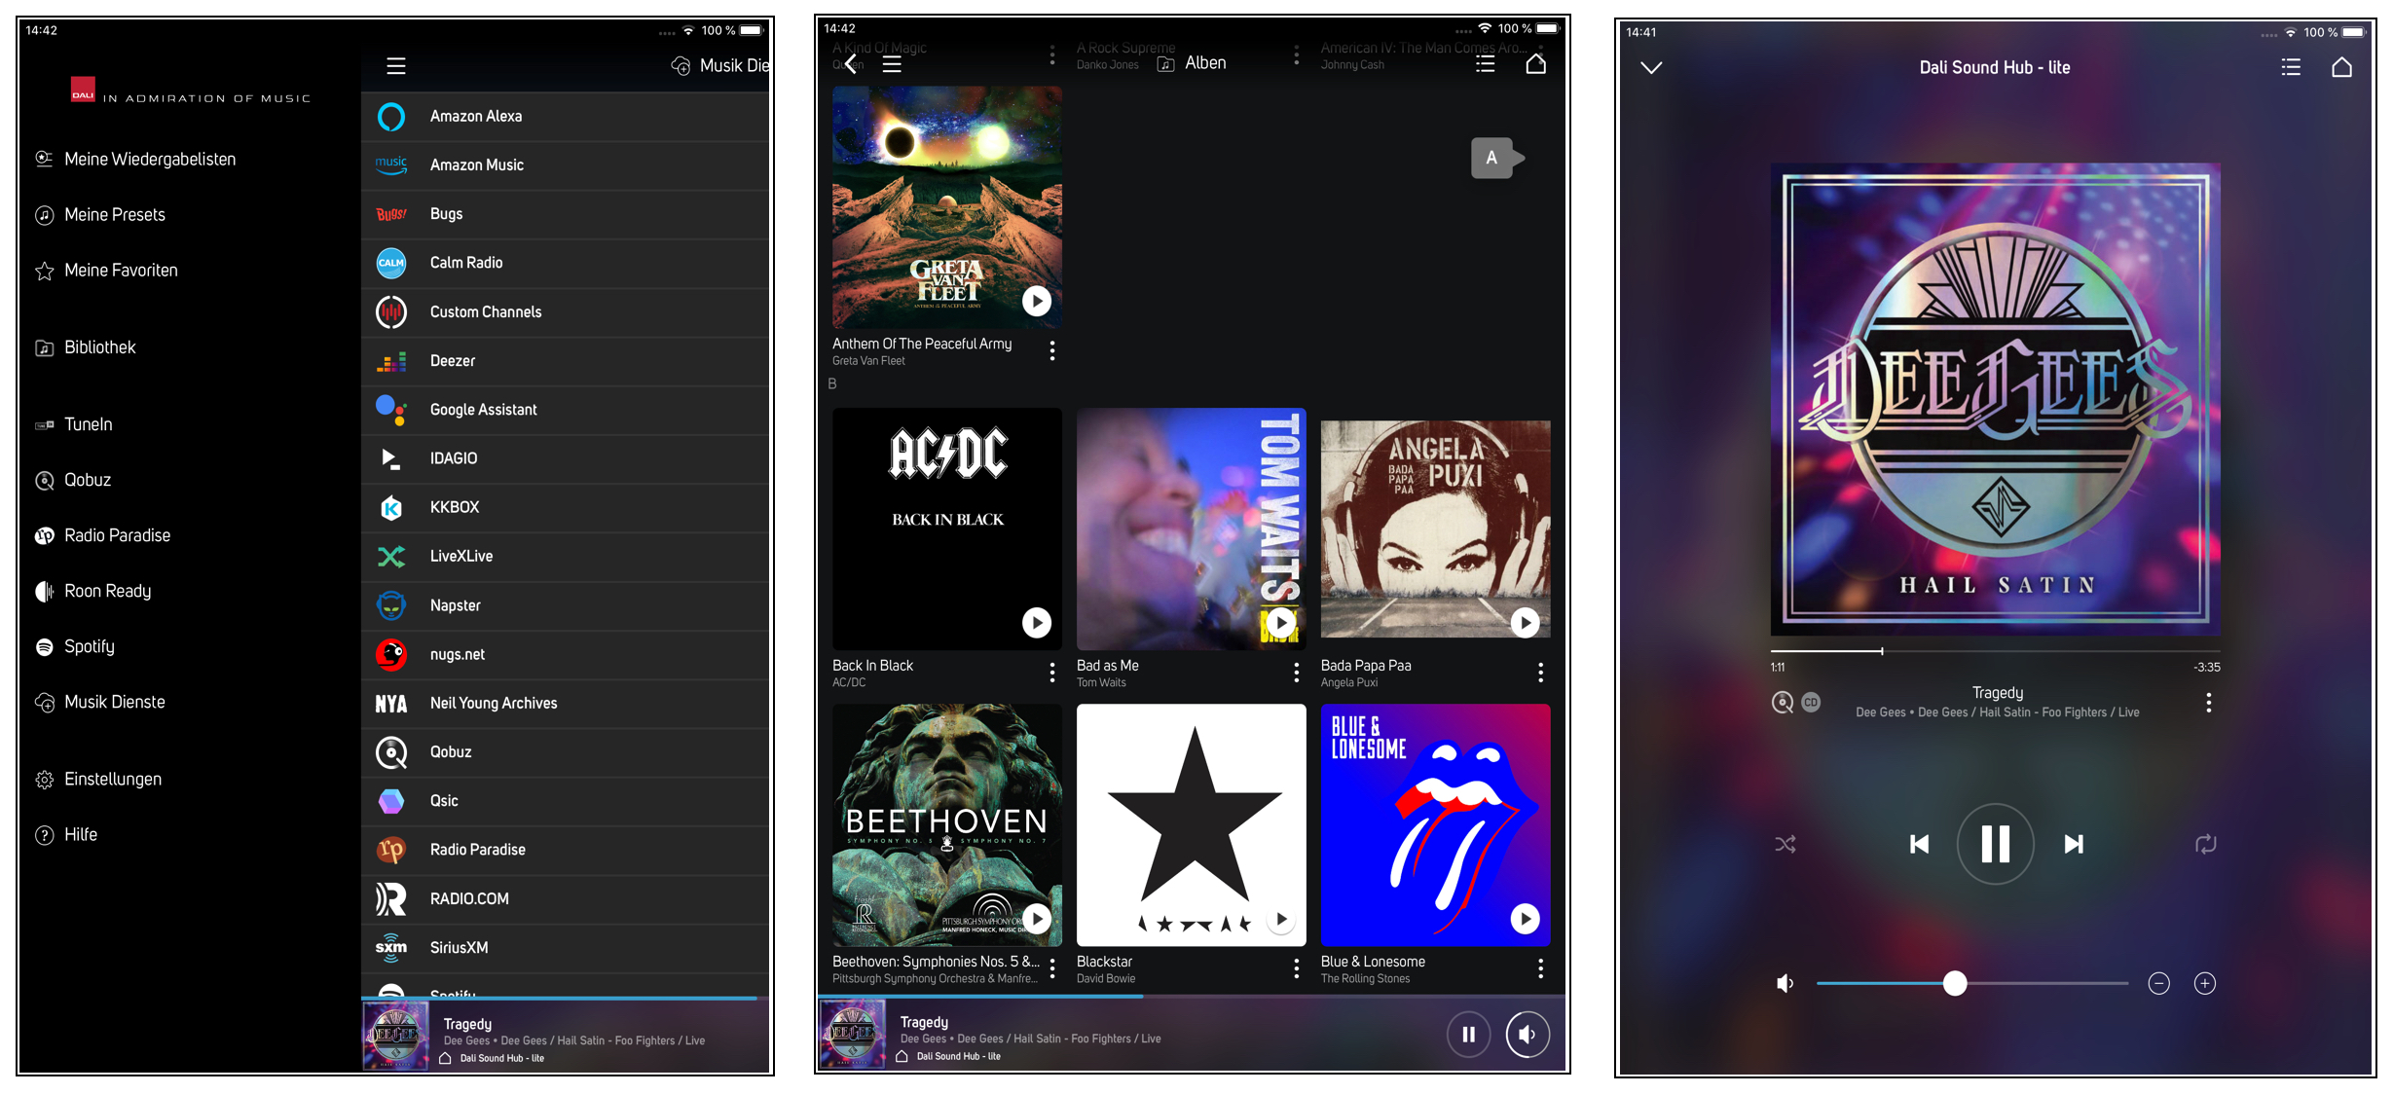
Task: Open queue list in now playing screen
Action: (x=2291, y=67)
